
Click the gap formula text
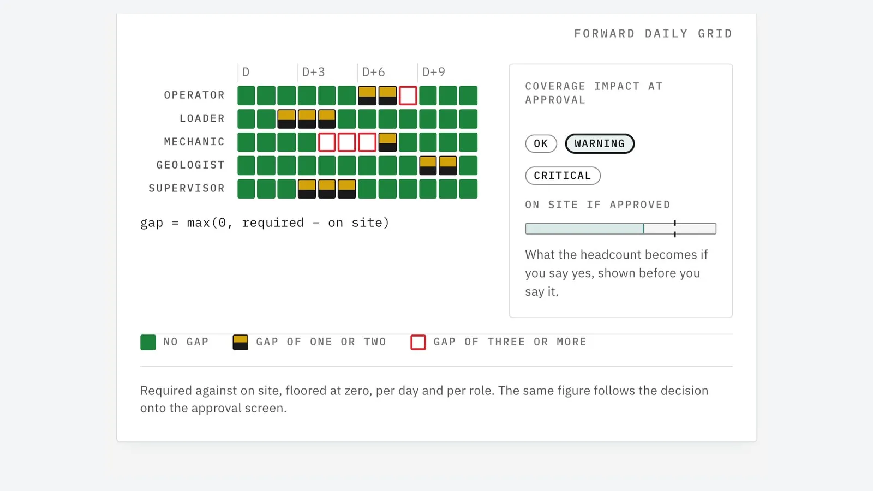265,223
